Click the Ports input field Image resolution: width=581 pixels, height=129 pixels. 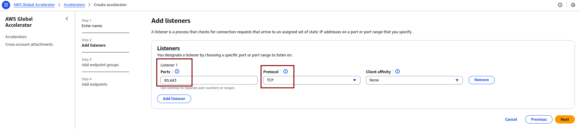click(209, 80)
